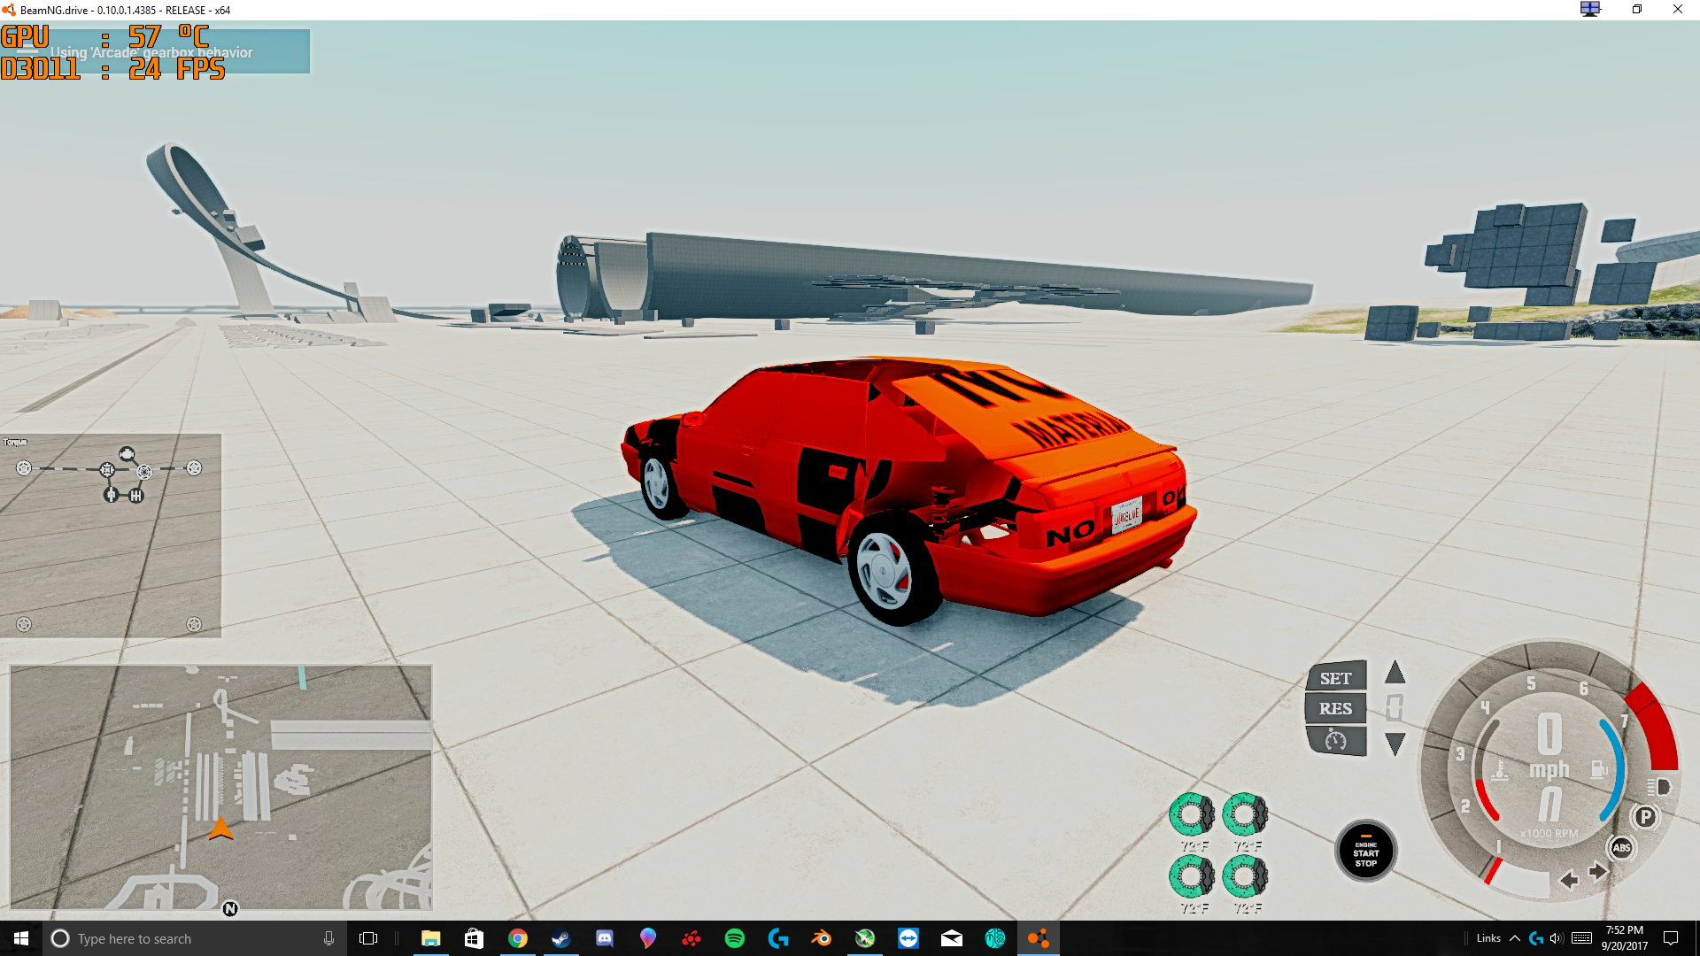Click the cruise control RES button
Screen dimensions: 1700x956
coord(1335,708)
